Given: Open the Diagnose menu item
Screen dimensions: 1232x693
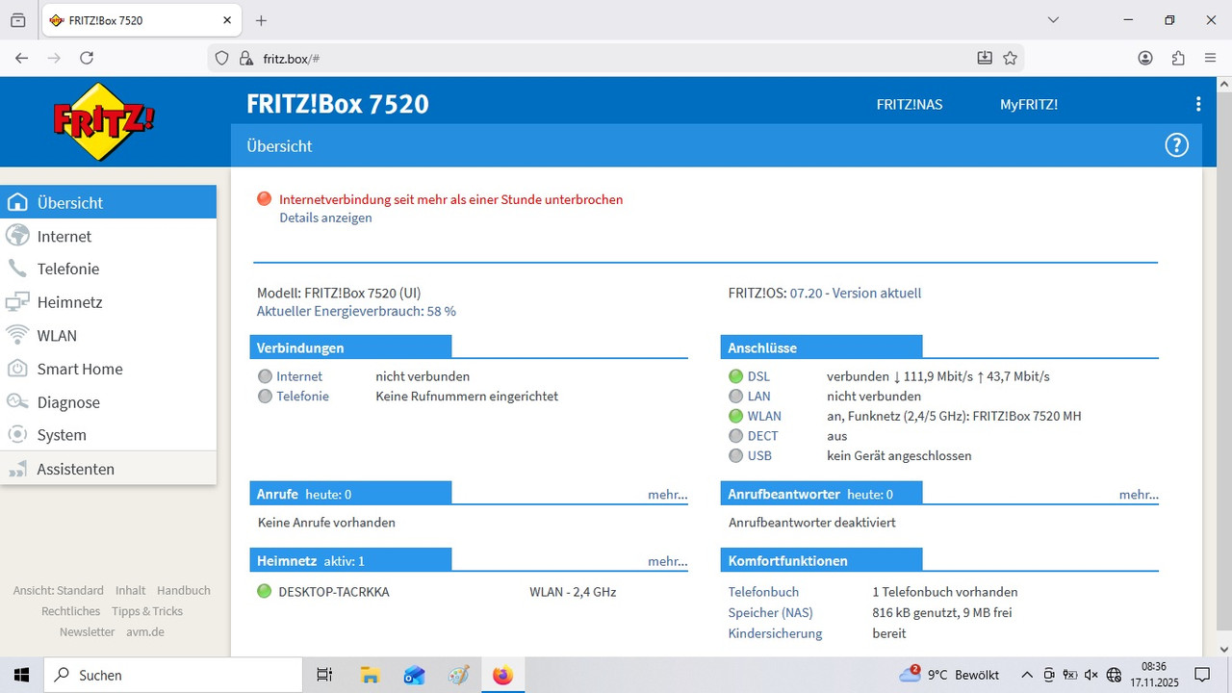Looking at the screenshot, I should click(x=108, y=402).
